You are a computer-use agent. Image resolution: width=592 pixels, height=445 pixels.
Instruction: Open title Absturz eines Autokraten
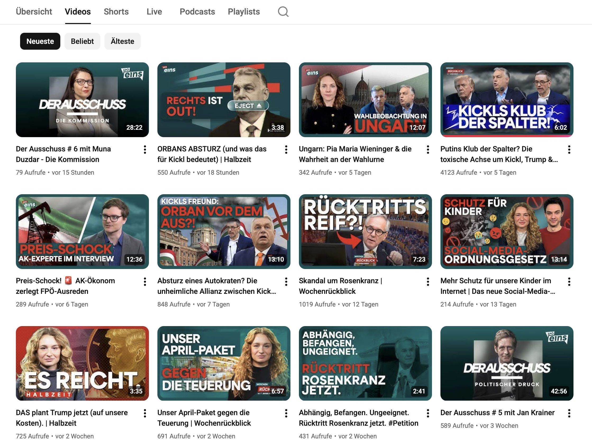(x=217, y=286)
